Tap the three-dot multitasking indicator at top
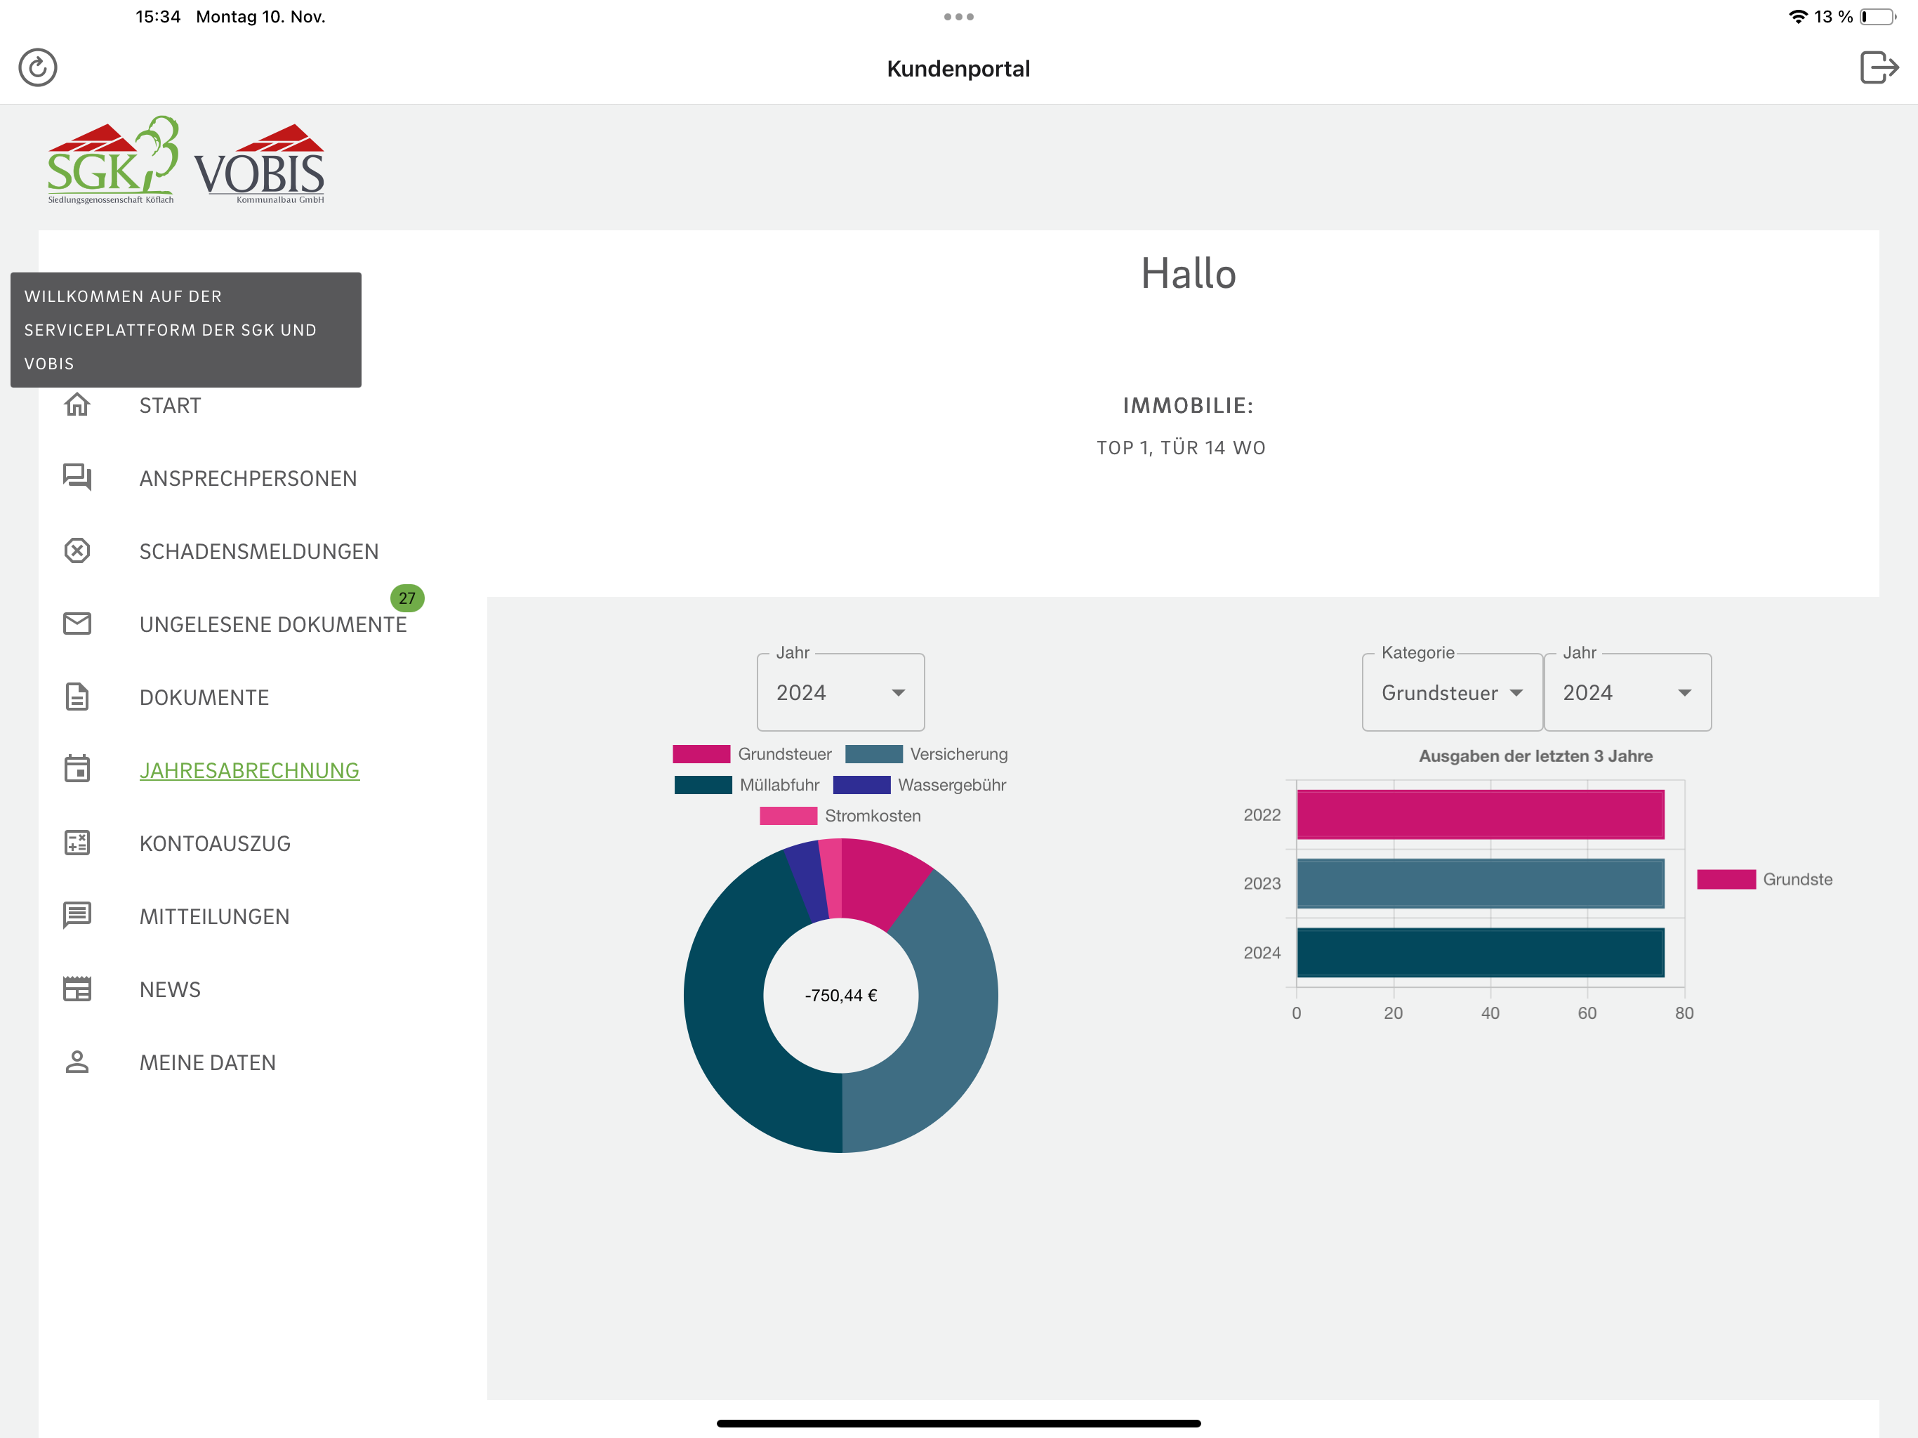Screen dimensions: 1918x1438 pyautogui.click(x=958, y=16)
